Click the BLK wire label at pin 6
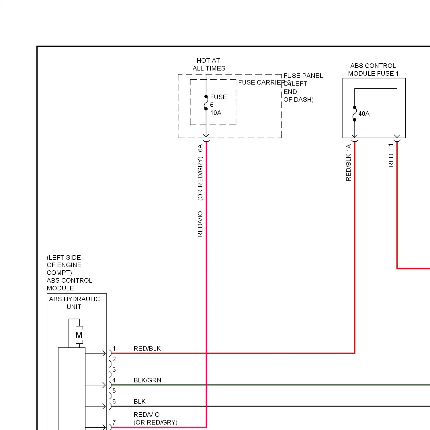430x430 pixels. point(140,401)
